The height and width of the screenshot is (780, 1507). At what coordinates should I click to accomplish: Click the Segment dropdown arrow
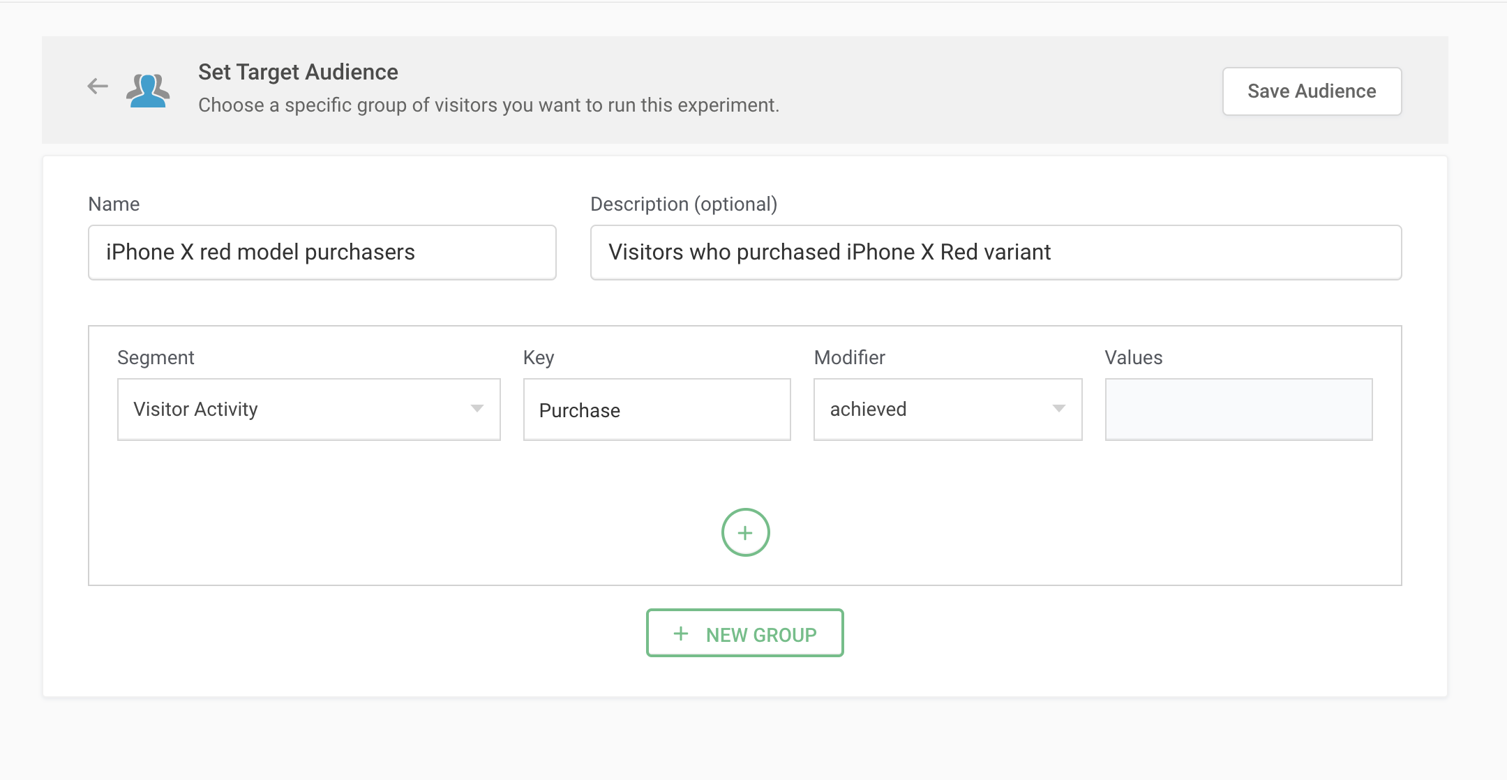coord(477,409)
